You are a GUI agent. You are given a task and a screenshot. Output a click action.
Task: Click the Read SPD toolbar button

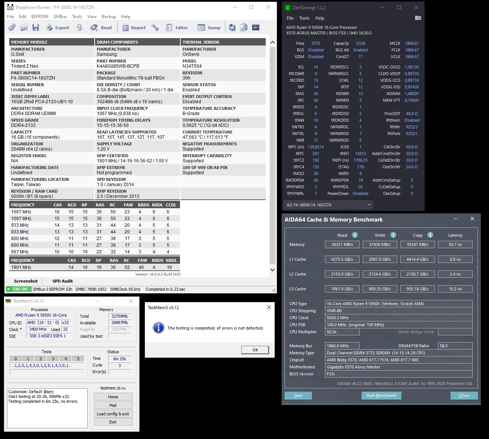[101, 27]
